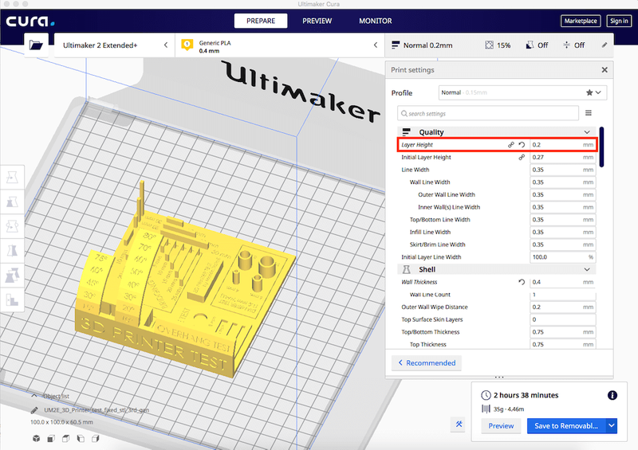Reset Layer Height with the revert arrow
Image resolution: width=638 pixels, height=450 pixels.
pyautogui.click(x=522, y=145)
